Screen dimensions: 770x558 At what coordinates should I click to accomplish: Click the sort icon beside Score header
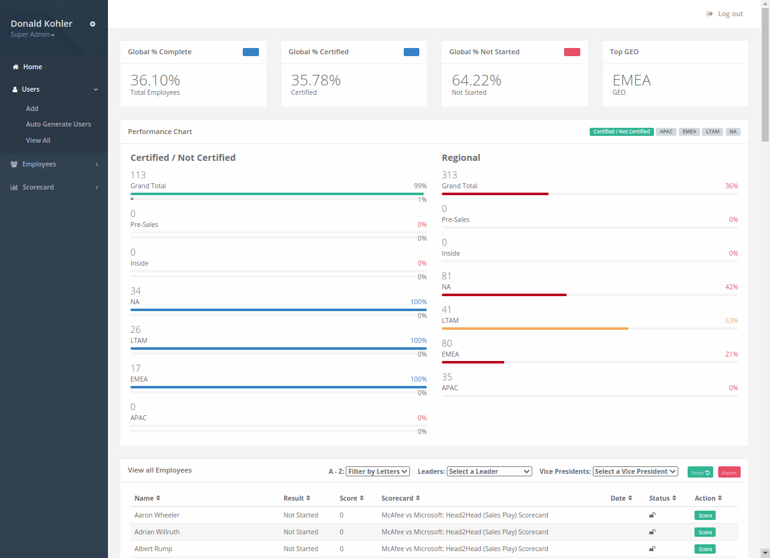tap(362, 498)
